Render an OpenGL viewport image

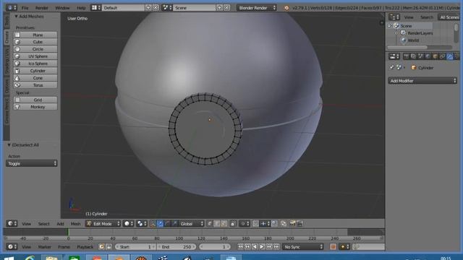tap(292, 224)
